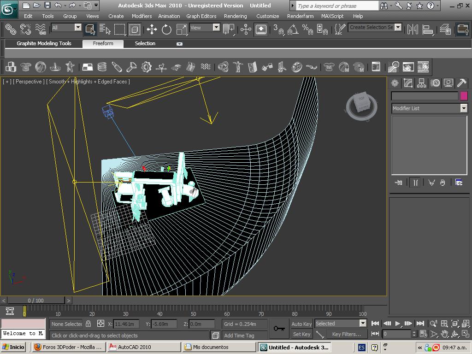
Task: Open the Modify command panel tab
Action: click(x=408, y=83)
